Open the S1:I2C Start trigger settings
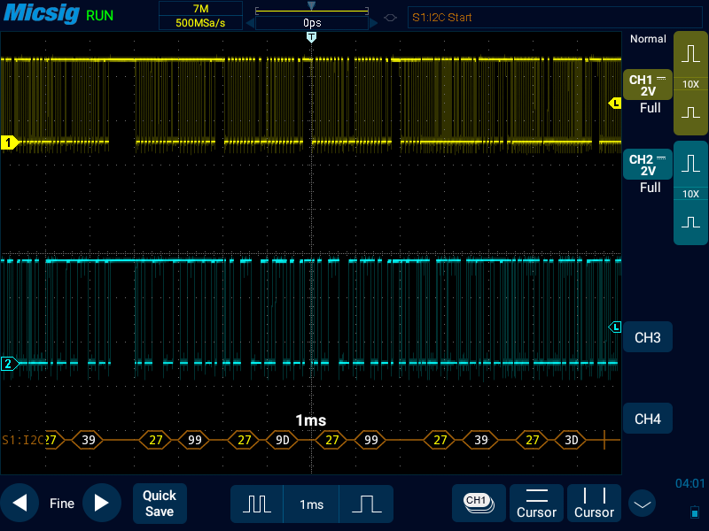Screen dimensions: 709x531 coord(555,17)
